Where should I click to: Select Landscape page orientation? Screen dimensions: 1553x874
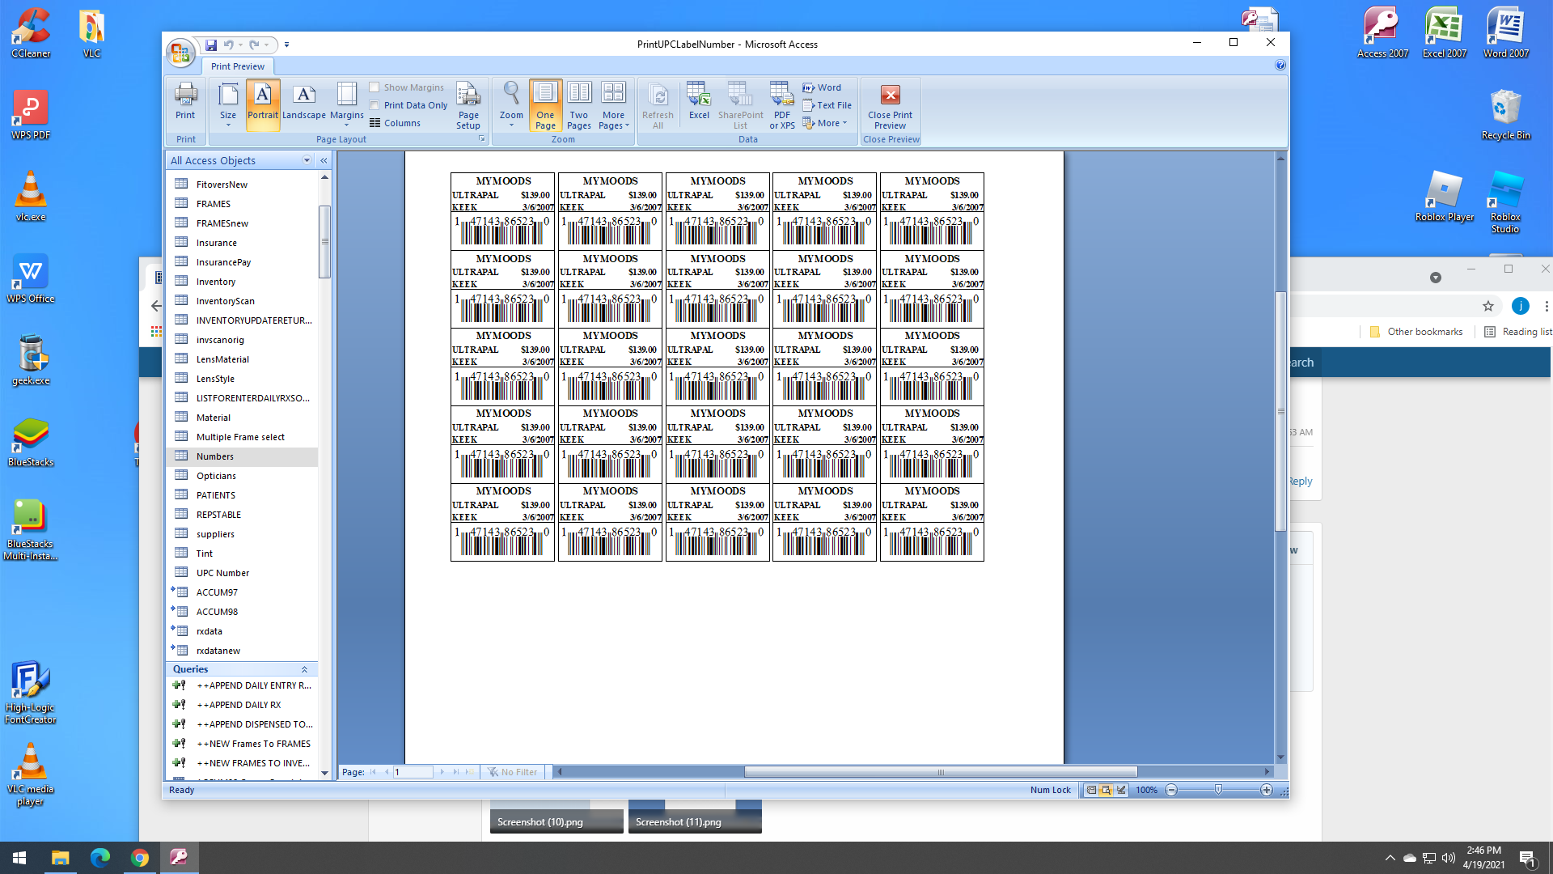[x=303, y=102]
